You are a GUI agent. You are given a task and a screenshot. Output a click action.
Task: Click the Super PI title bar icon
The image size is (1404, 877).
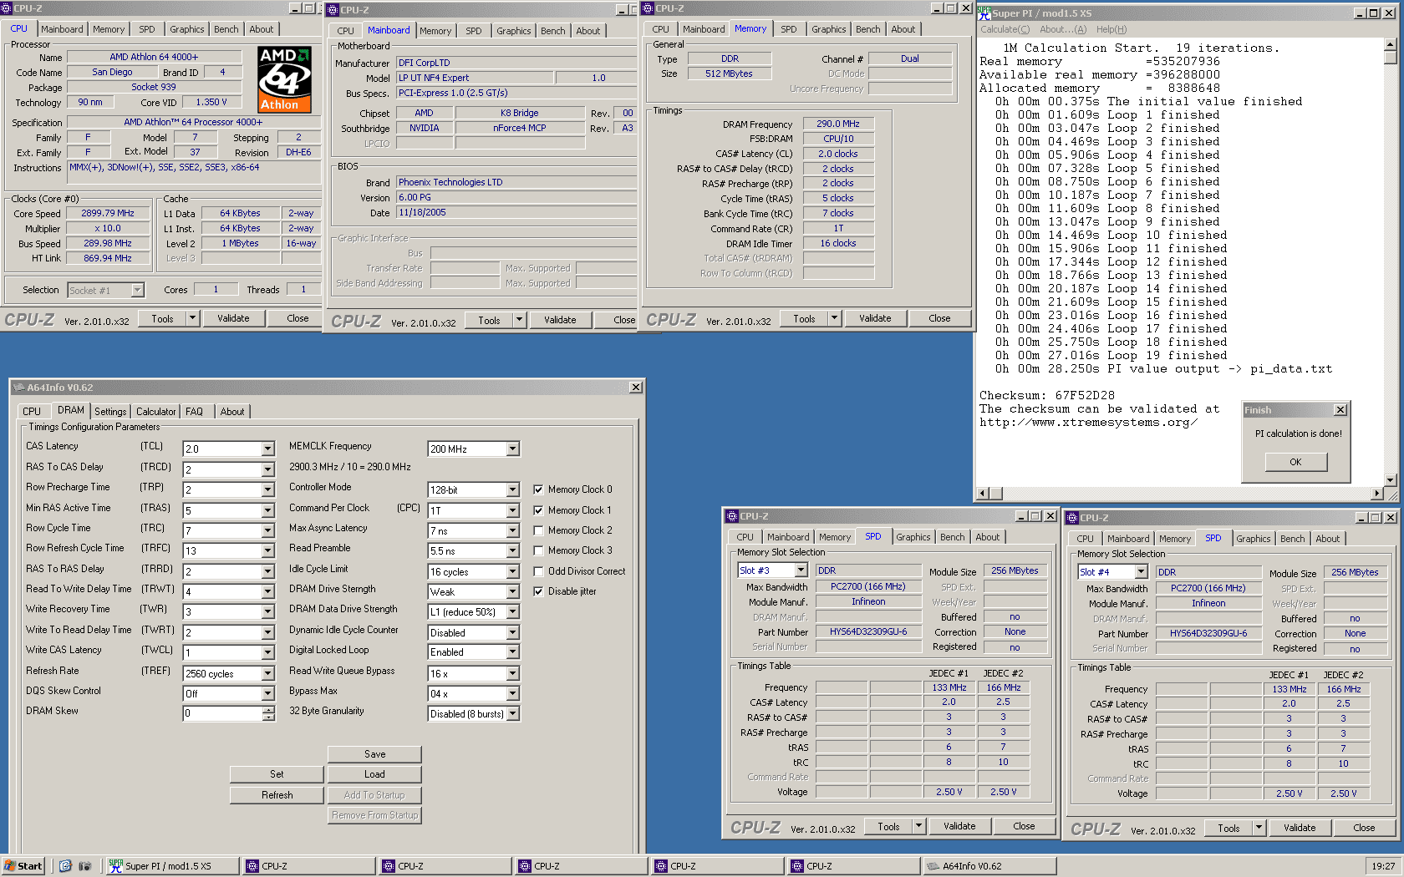(x=984, y=13)
